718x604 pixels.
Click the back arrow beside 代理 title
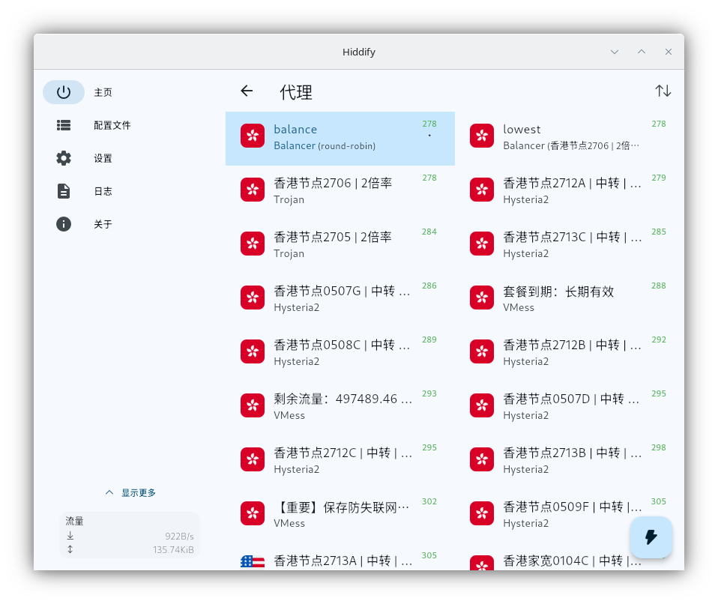click(247, 91)
